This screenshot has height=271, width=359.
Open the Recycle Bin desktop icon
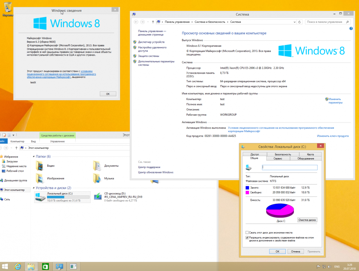click(7, 9)
